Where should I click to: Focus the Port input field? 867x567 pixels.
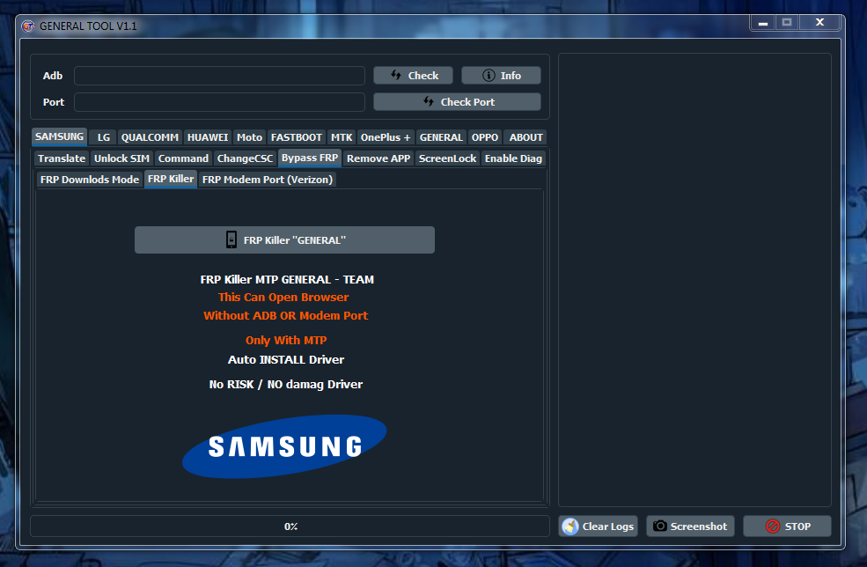219,102
